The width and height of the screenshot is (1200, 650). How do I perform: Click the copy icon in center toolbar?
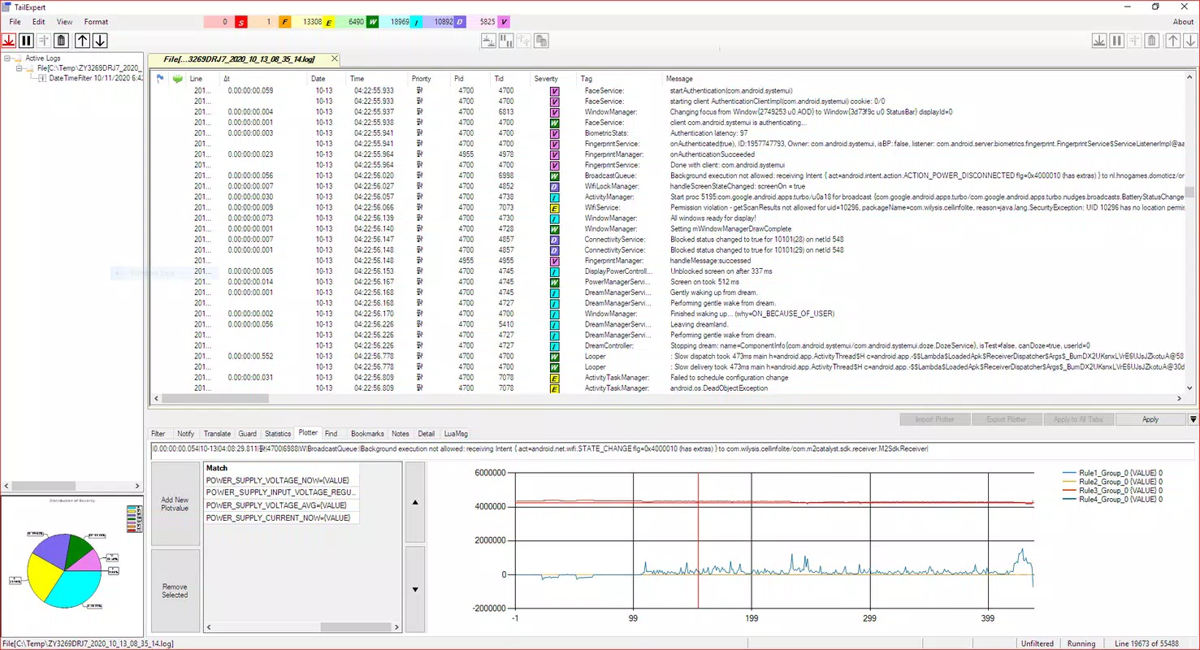(x=541, y=41)
